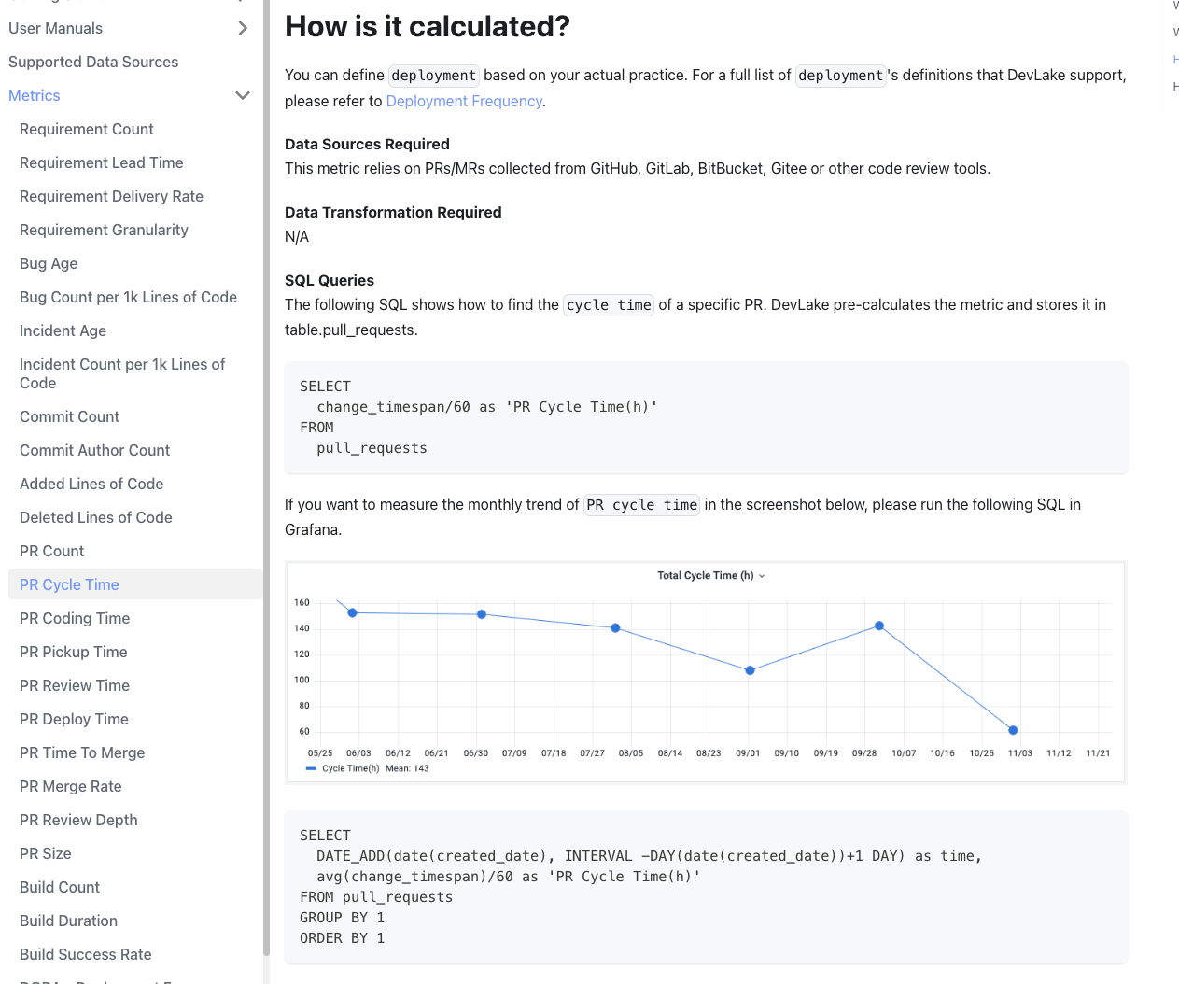Select PR Cycle Time sidebar item
This screenshot has width=1179, height=984.
coord(69,584)
